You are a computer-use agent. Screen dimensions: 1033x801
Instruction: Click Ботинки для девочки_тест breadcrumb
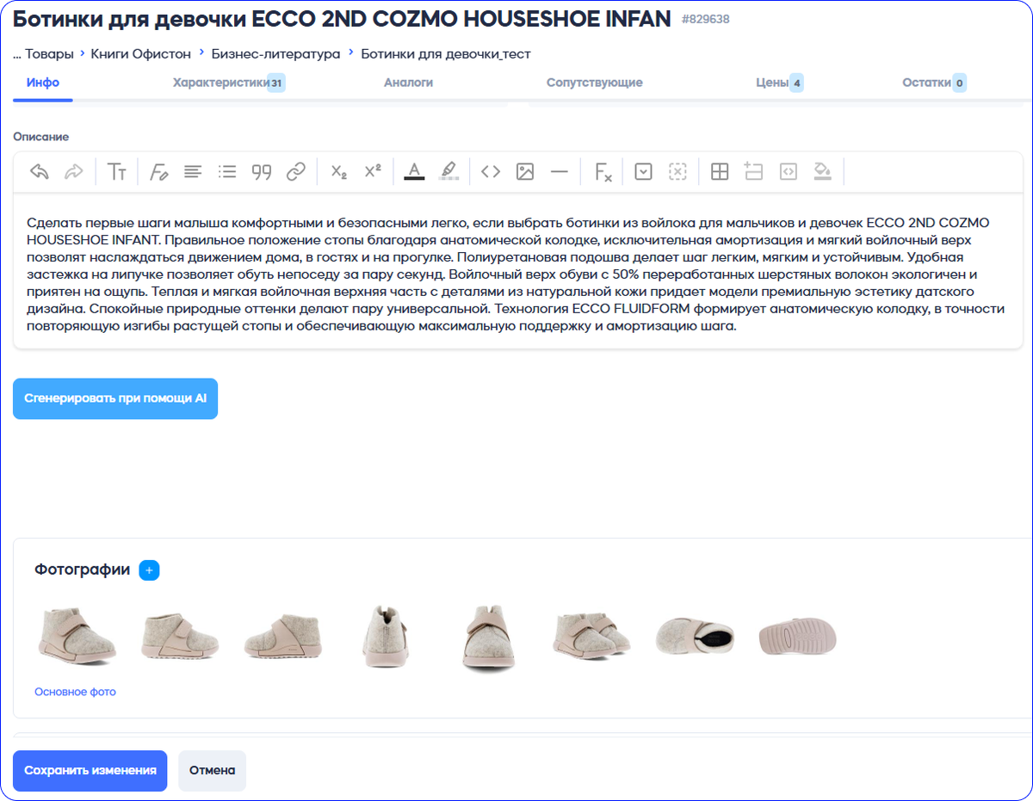(445, 54)
